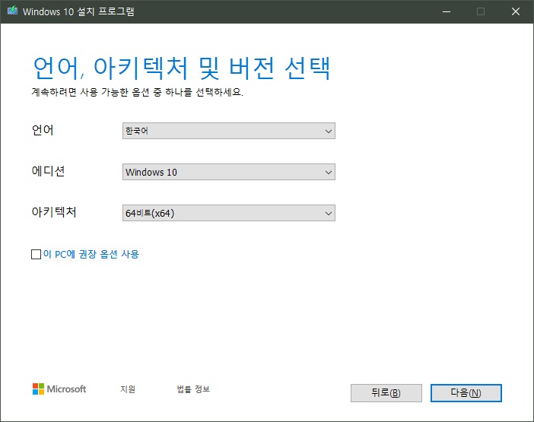Image resolution: width=534 pixels, height=422 pixels.
Task: Click the 아키텍처 label
Action: coord(54,212)
